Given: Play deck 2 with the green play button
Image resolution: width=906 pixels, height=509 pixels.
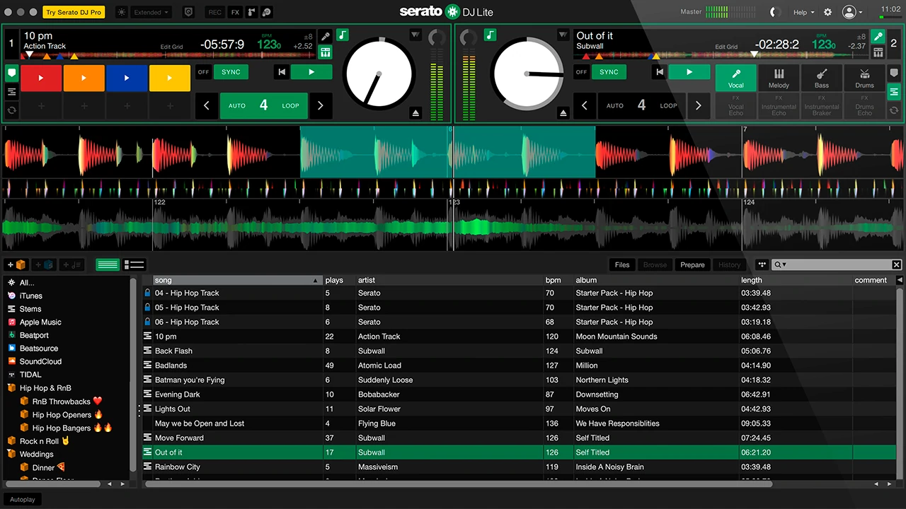Looking at the screenshot, I should coord(689,72).
